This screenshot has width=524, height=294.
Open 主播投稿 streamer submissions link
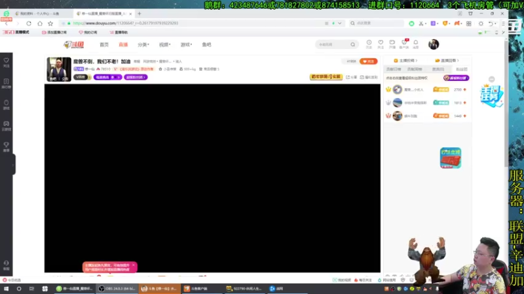405,60
